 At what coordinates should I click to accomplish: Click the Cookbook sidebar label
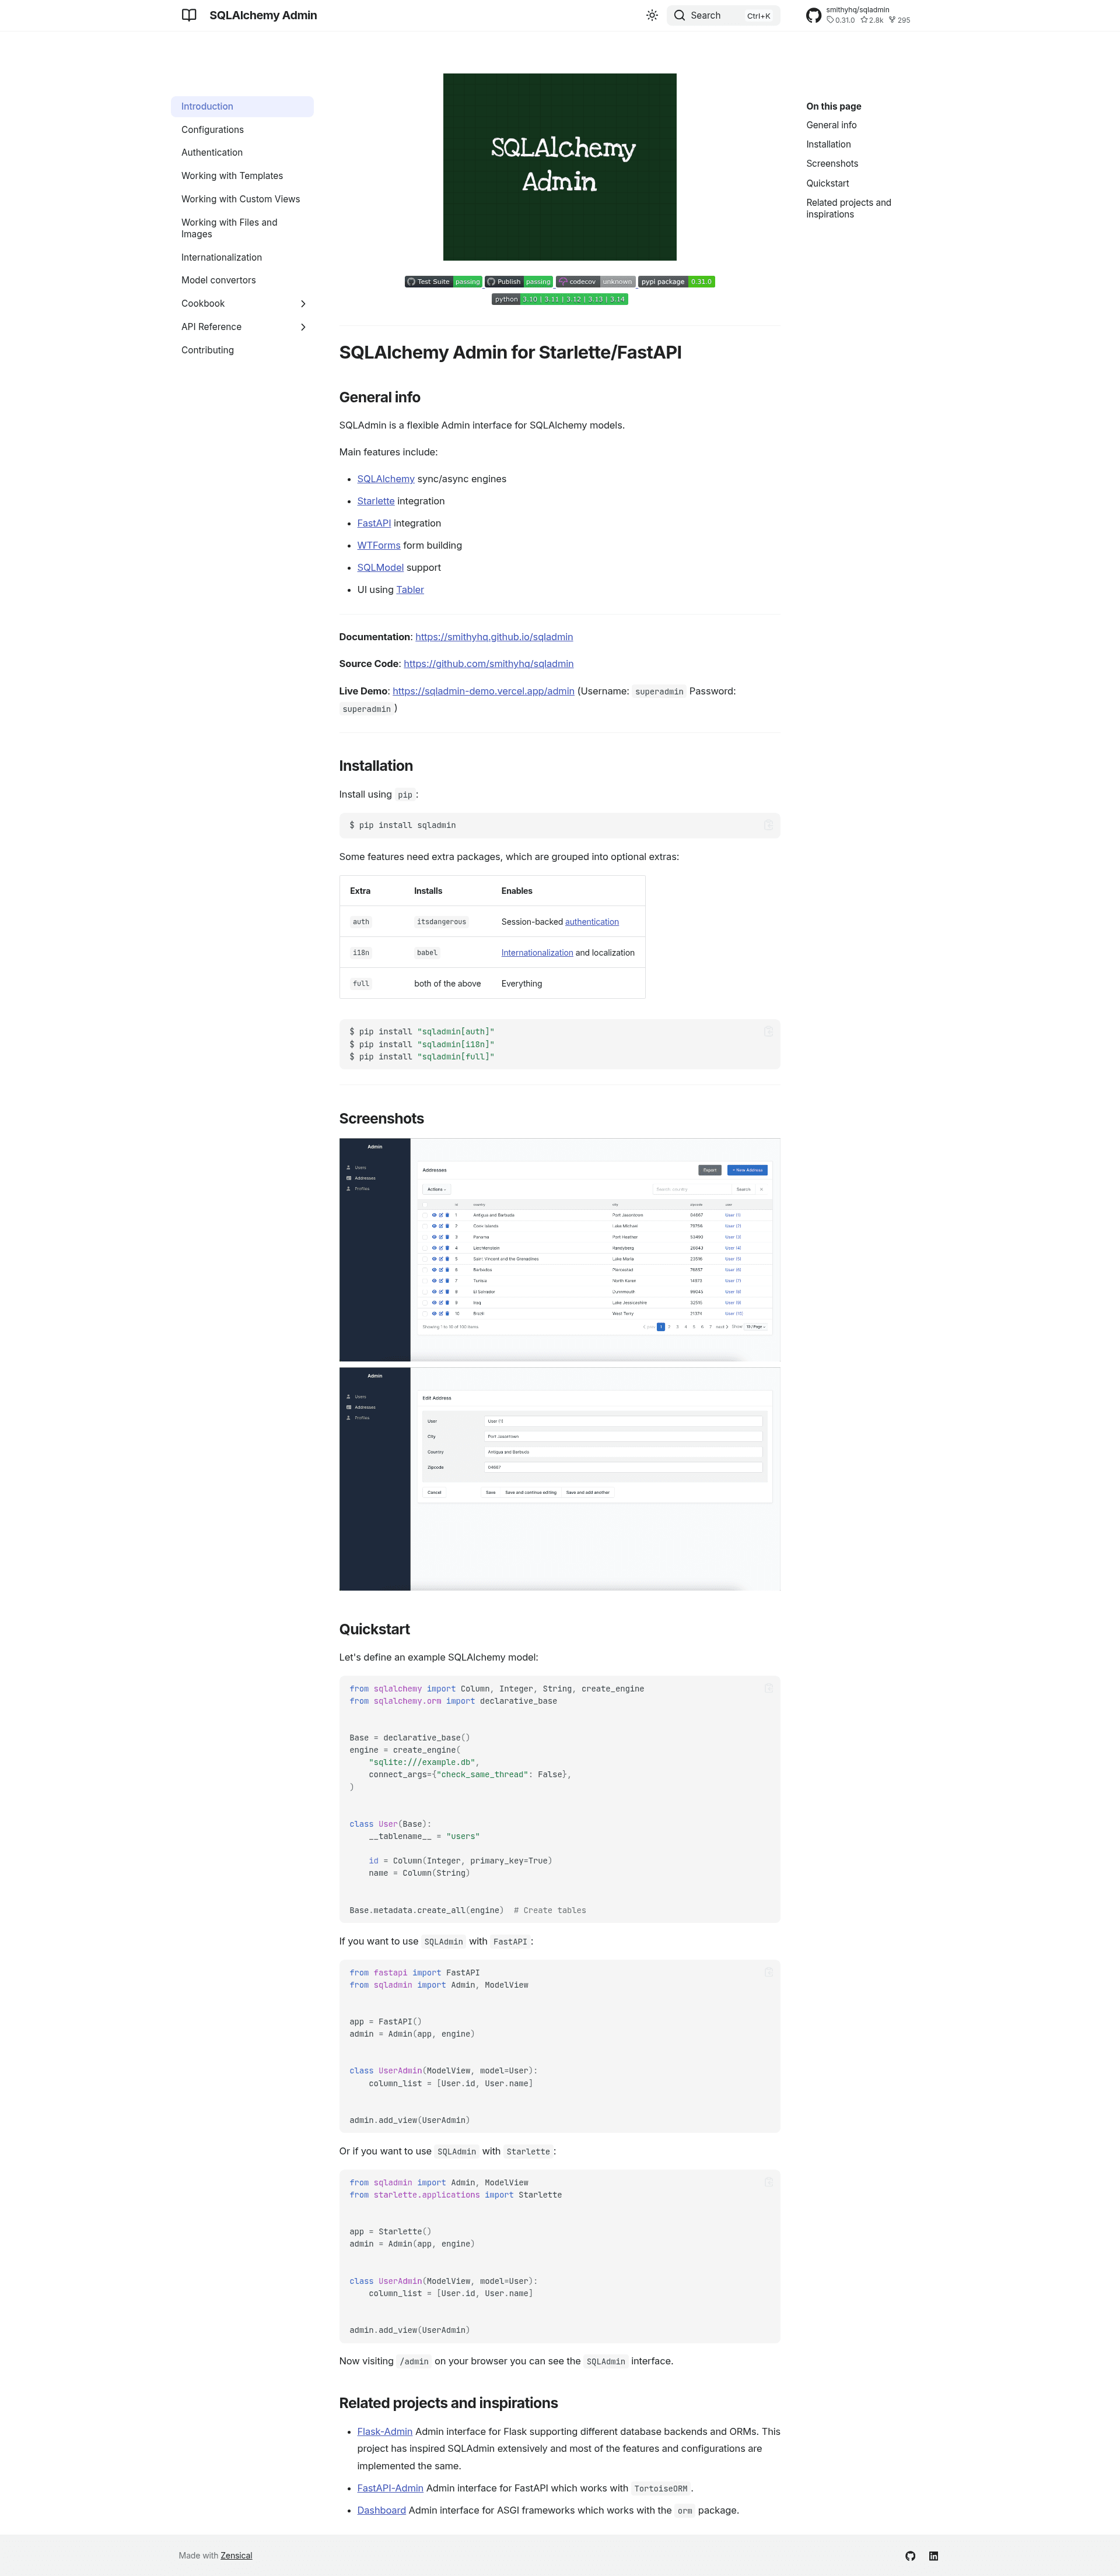coord(203,304)
